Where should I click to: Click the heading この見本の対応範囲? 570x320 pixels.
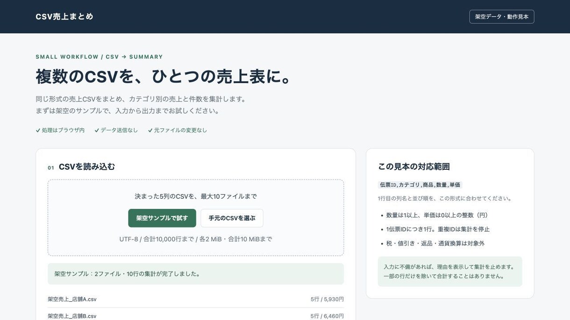point(414,167)
